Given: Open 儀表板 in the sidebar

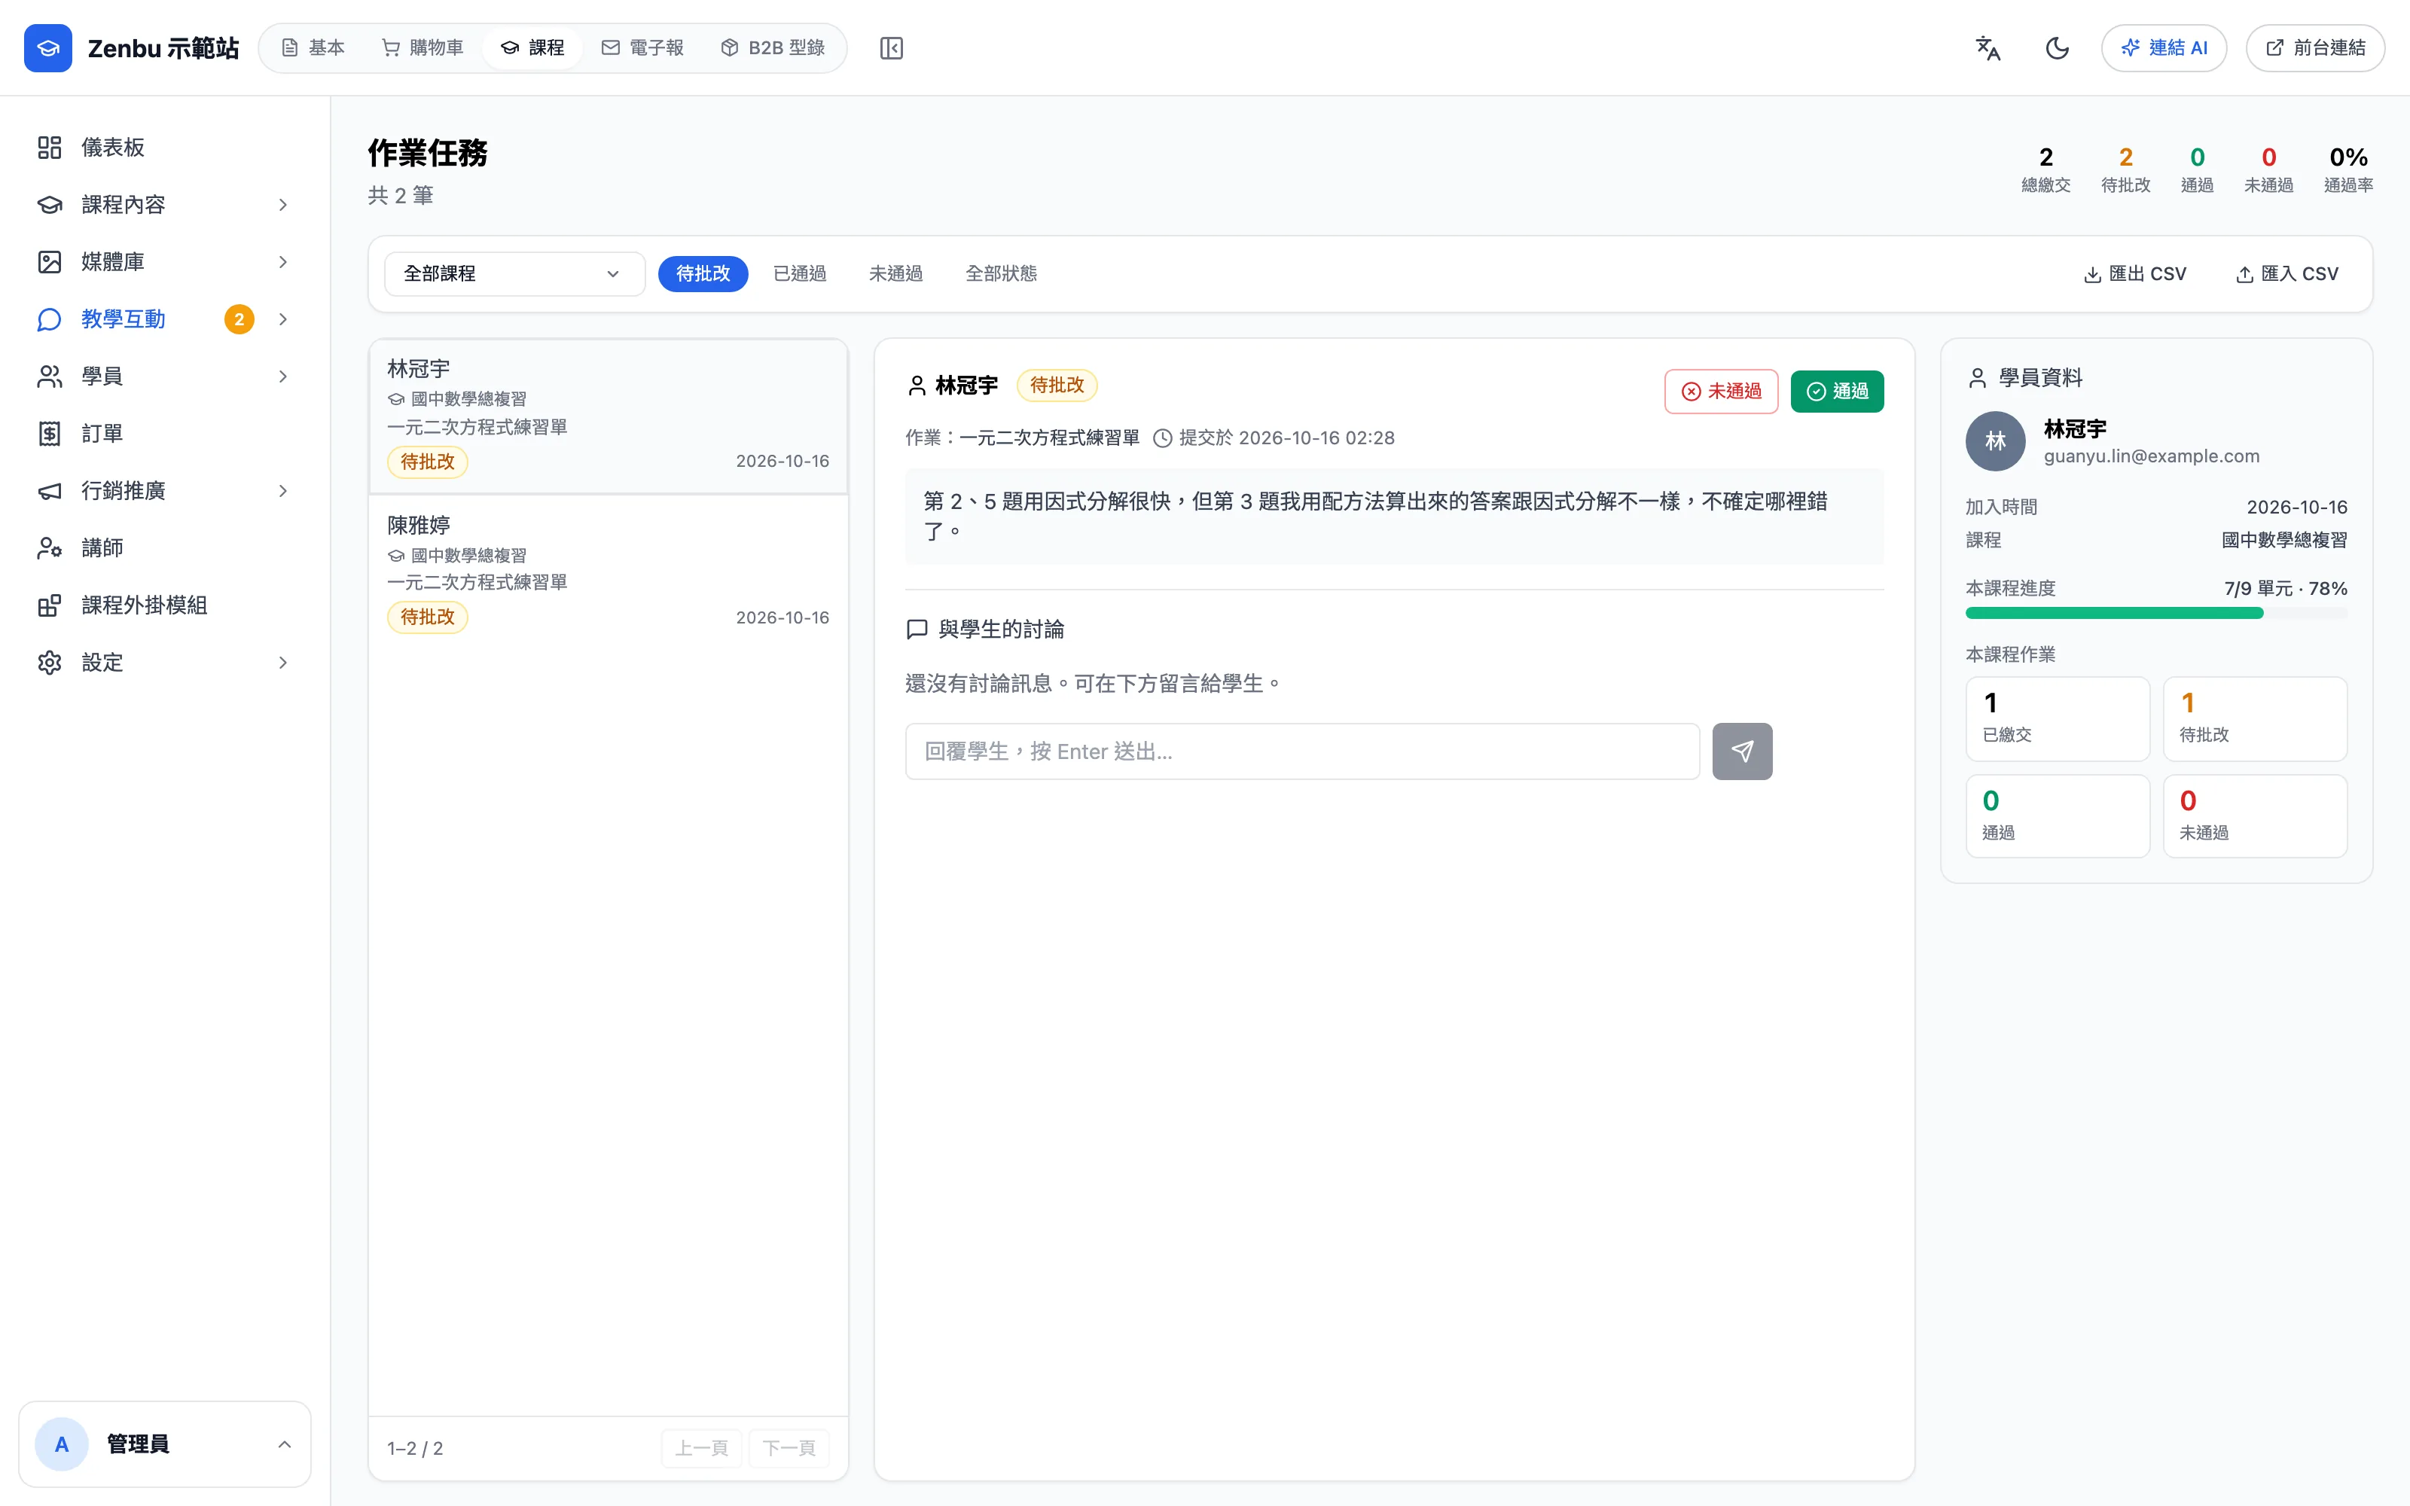Looking at the screenshot, I should pyautogui.click(x=164, y=148).
